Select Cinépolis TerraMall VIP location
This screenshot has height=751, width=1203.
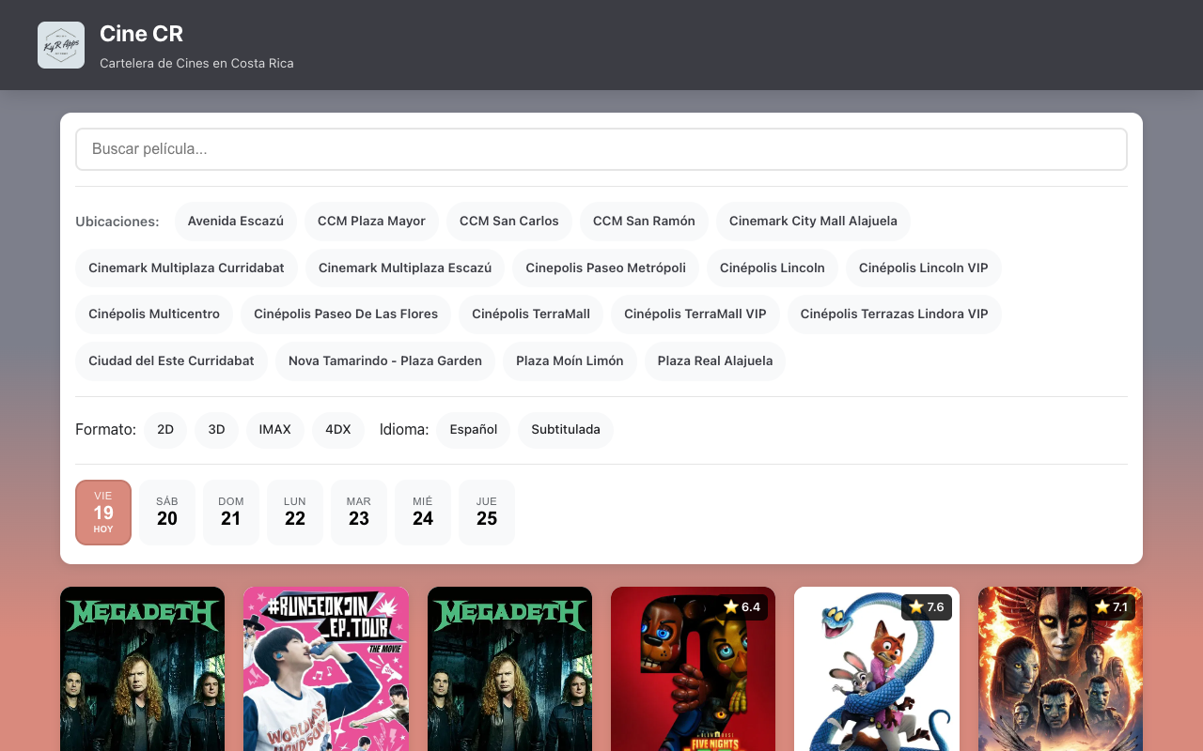coord(695,314)
